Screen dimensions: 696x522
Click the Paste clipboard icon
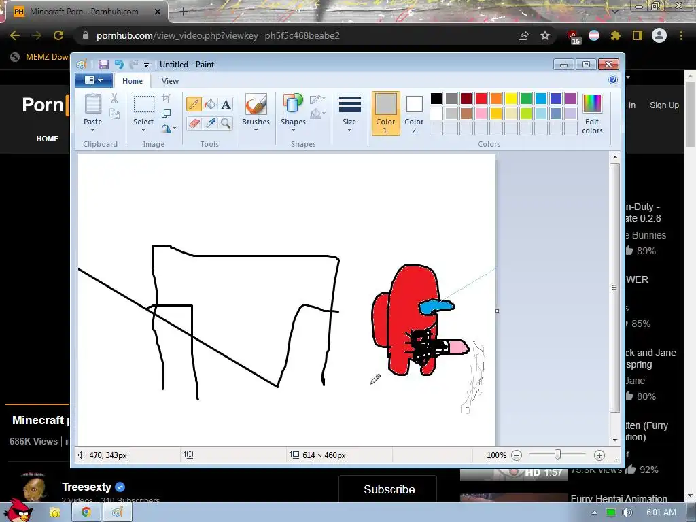pos(92,105)
